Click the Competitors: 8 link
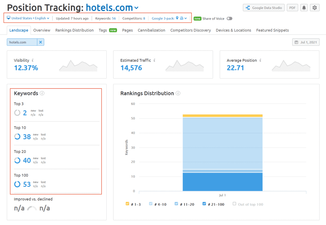 pos(134,18)
